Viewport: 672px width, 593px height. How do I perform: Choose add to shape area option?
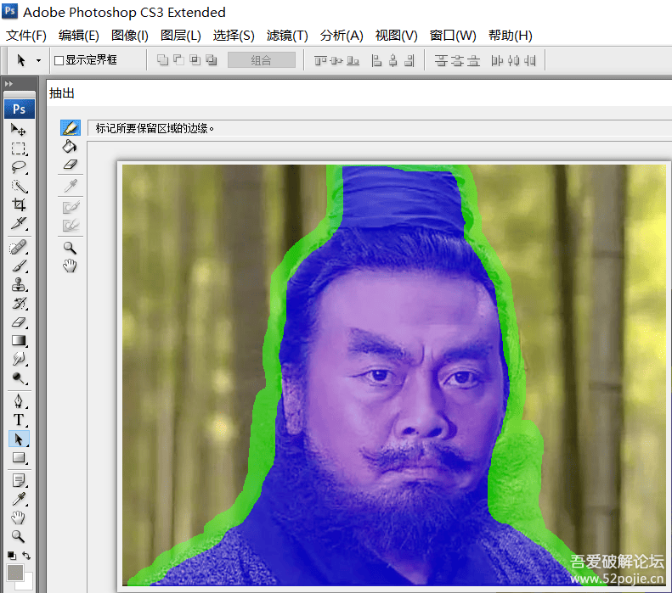pyautogui.click(x=162, y=60)
